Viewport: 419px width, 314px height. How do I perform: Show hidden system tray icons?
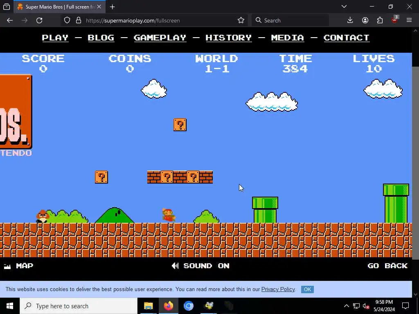pos(346,306)
